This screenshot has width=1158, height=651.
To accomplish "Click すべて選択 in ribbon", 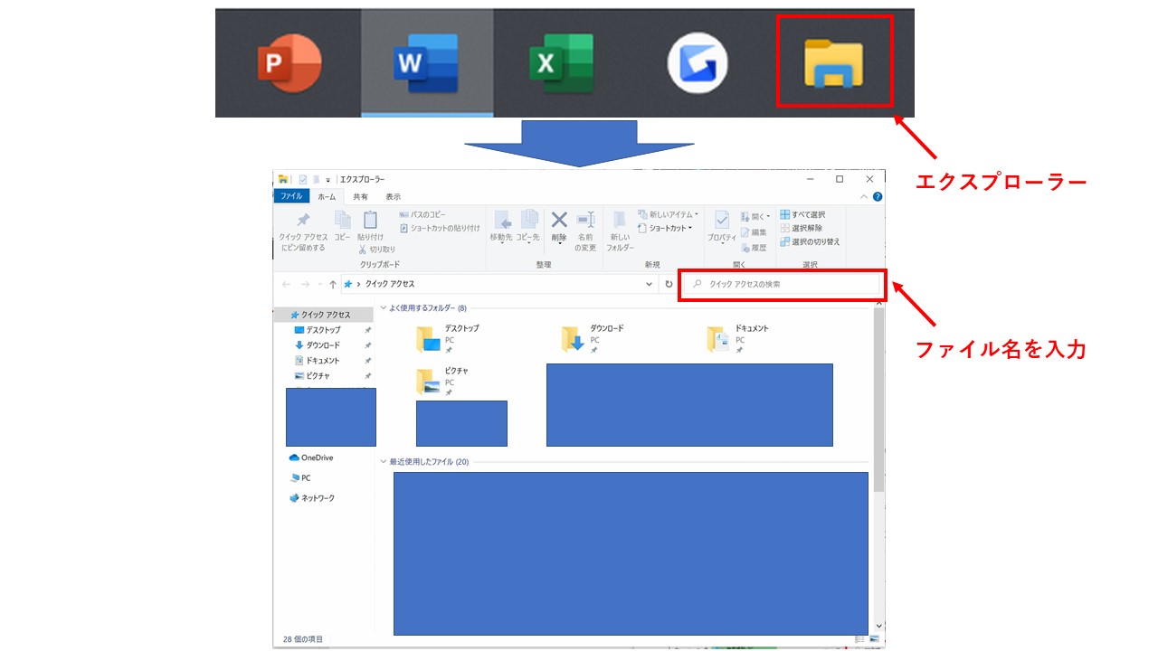I will pos(802,215).
